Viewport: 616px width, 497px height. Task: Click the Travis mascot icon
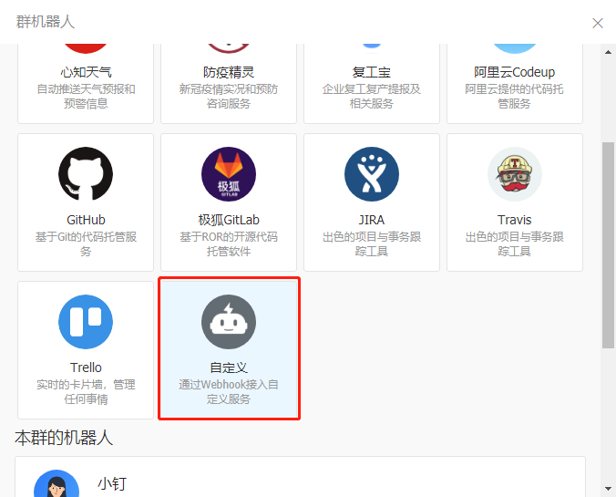[x=515, y=174]
